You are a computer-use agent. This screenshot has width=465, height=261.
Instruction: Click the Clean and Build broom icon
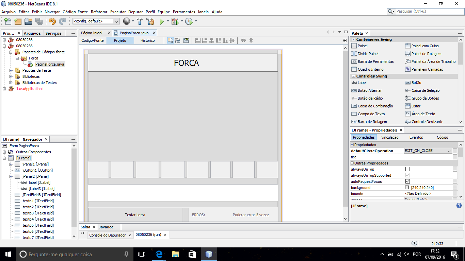click(150, 21)
